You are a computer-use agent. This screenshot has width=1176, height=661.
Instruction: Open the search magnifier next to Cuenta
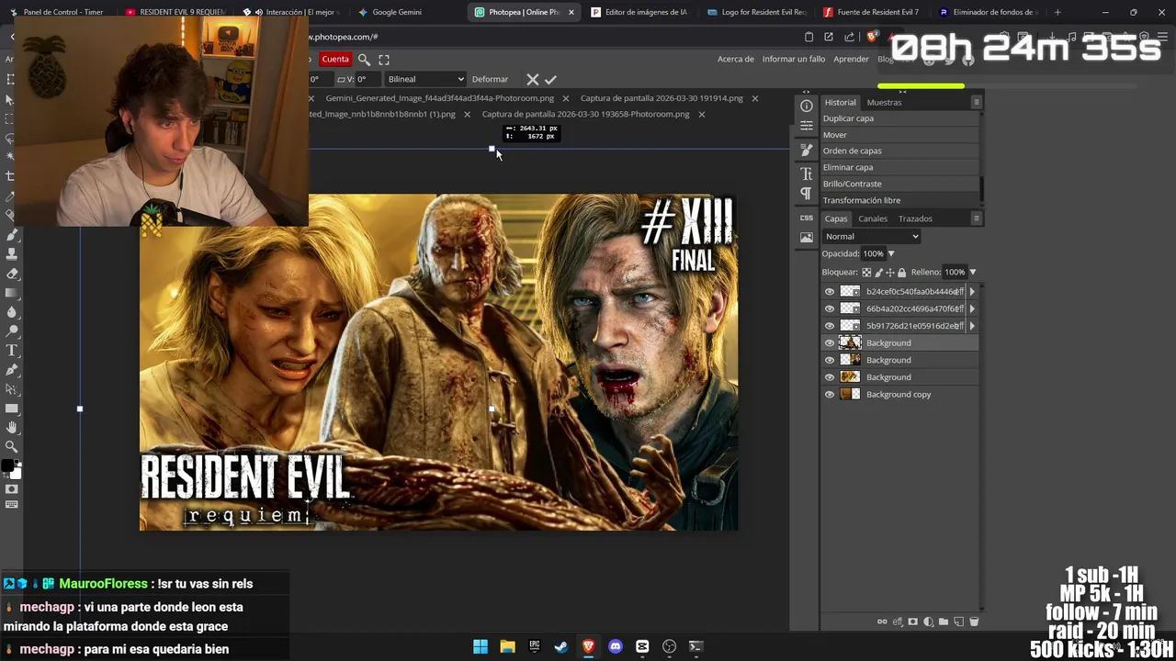pos(364,60)
